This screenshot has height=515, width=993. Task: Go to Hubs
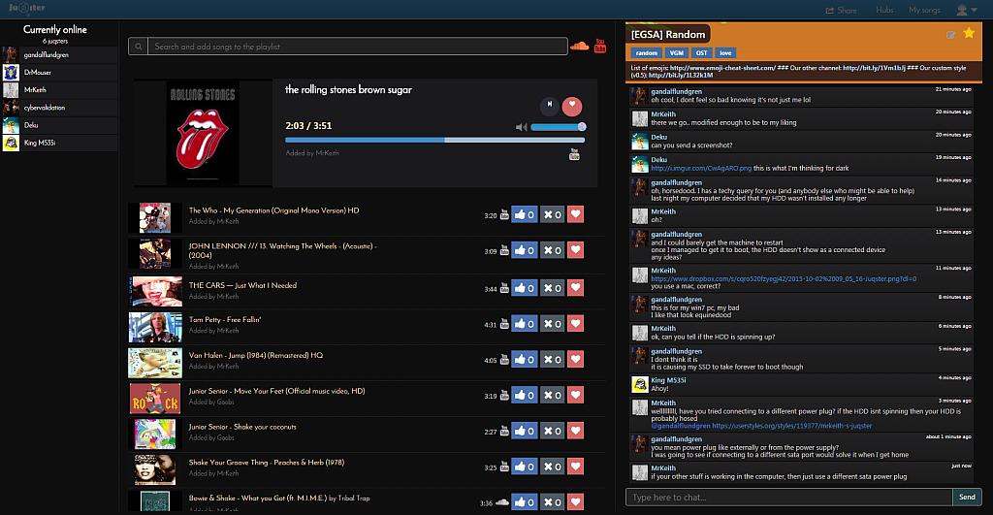point(884,10)
